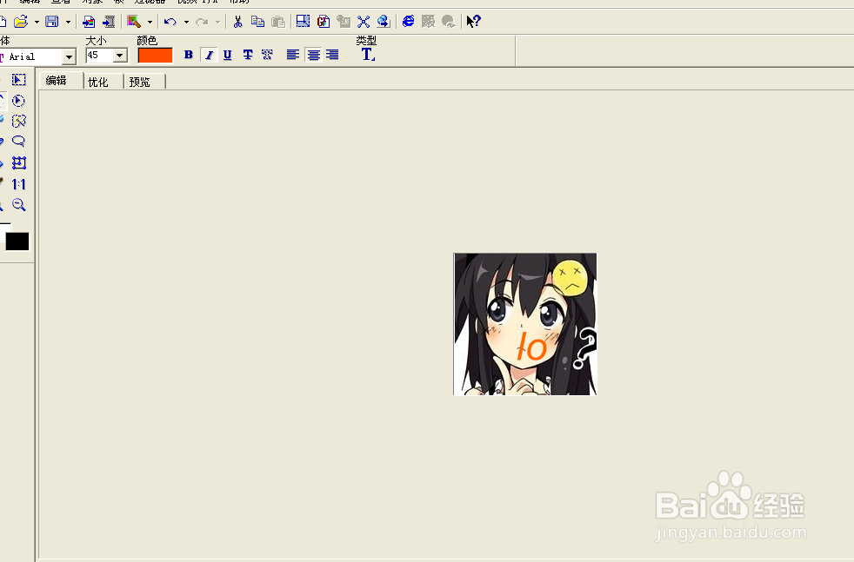Switch to the 优化 tab
The image size is (854, 562).
tap(98, 82)
